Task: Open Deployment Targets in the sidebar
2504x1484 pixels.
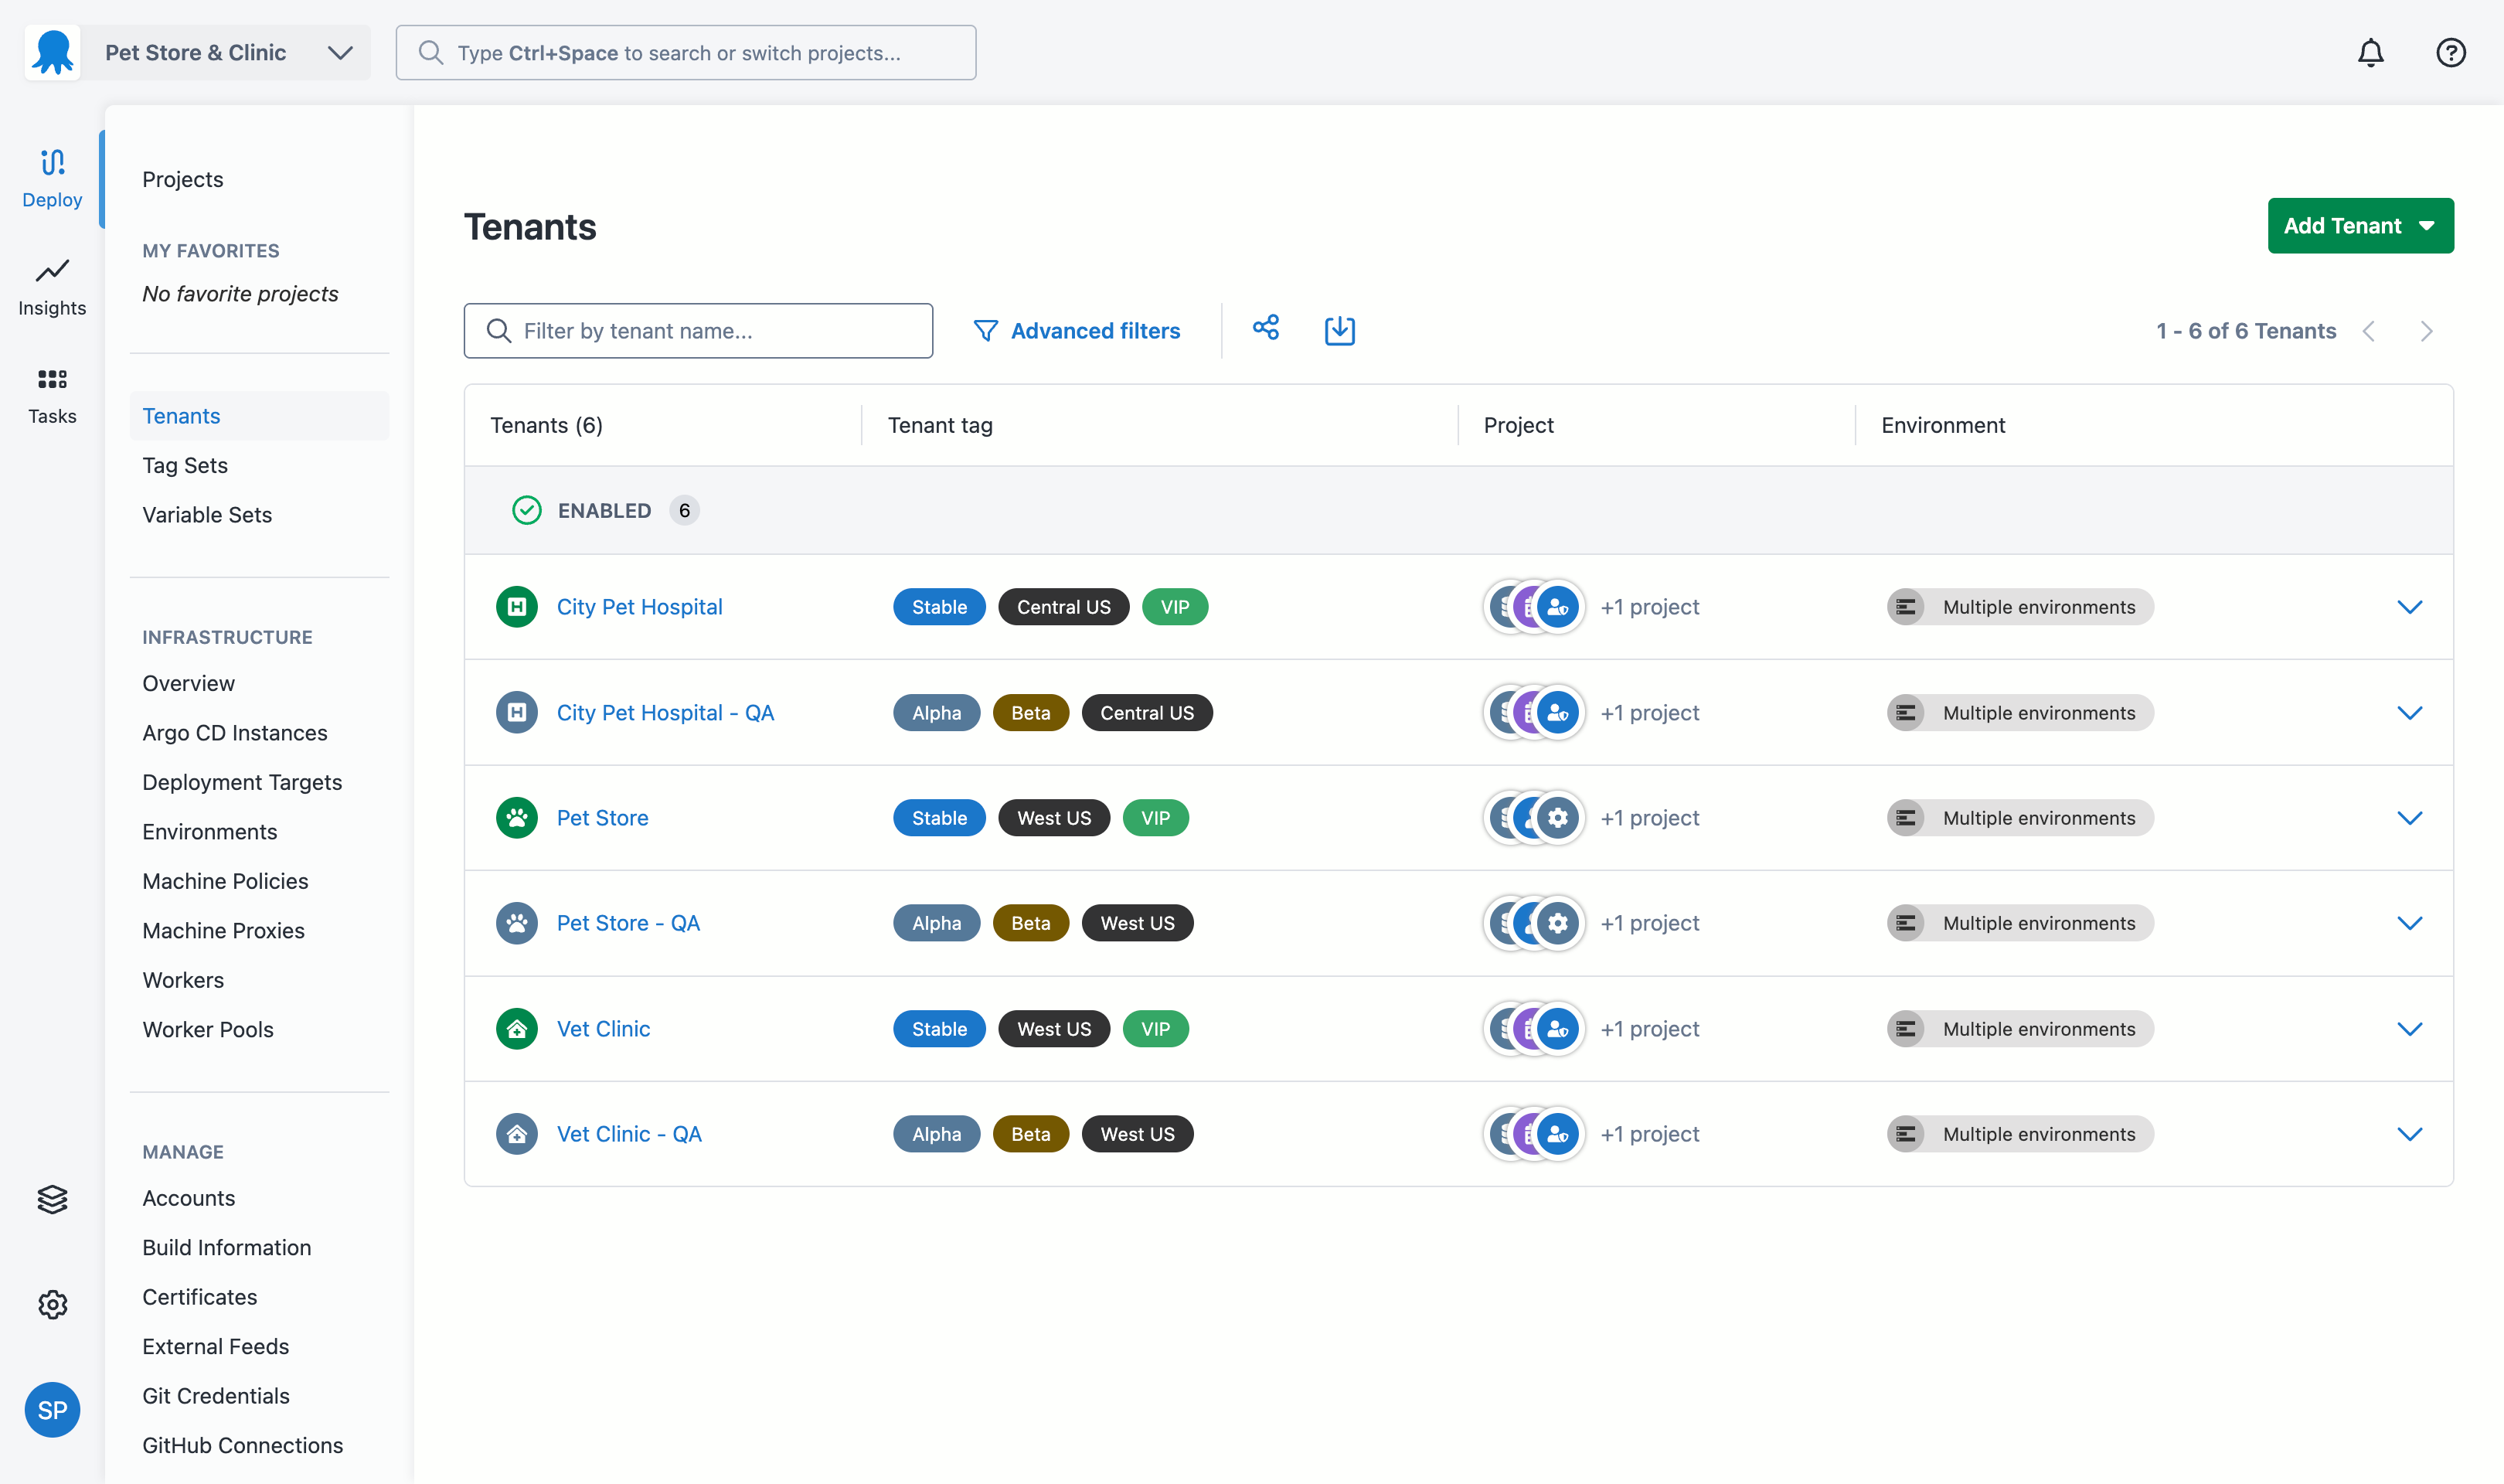Action: point(242,782)
